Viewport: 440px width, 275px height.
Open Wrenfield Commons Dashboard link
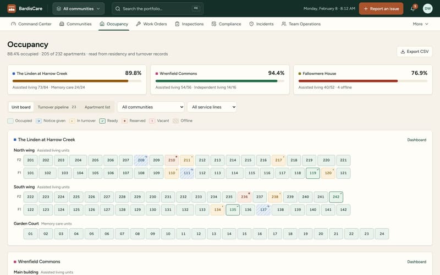point(416,262)
